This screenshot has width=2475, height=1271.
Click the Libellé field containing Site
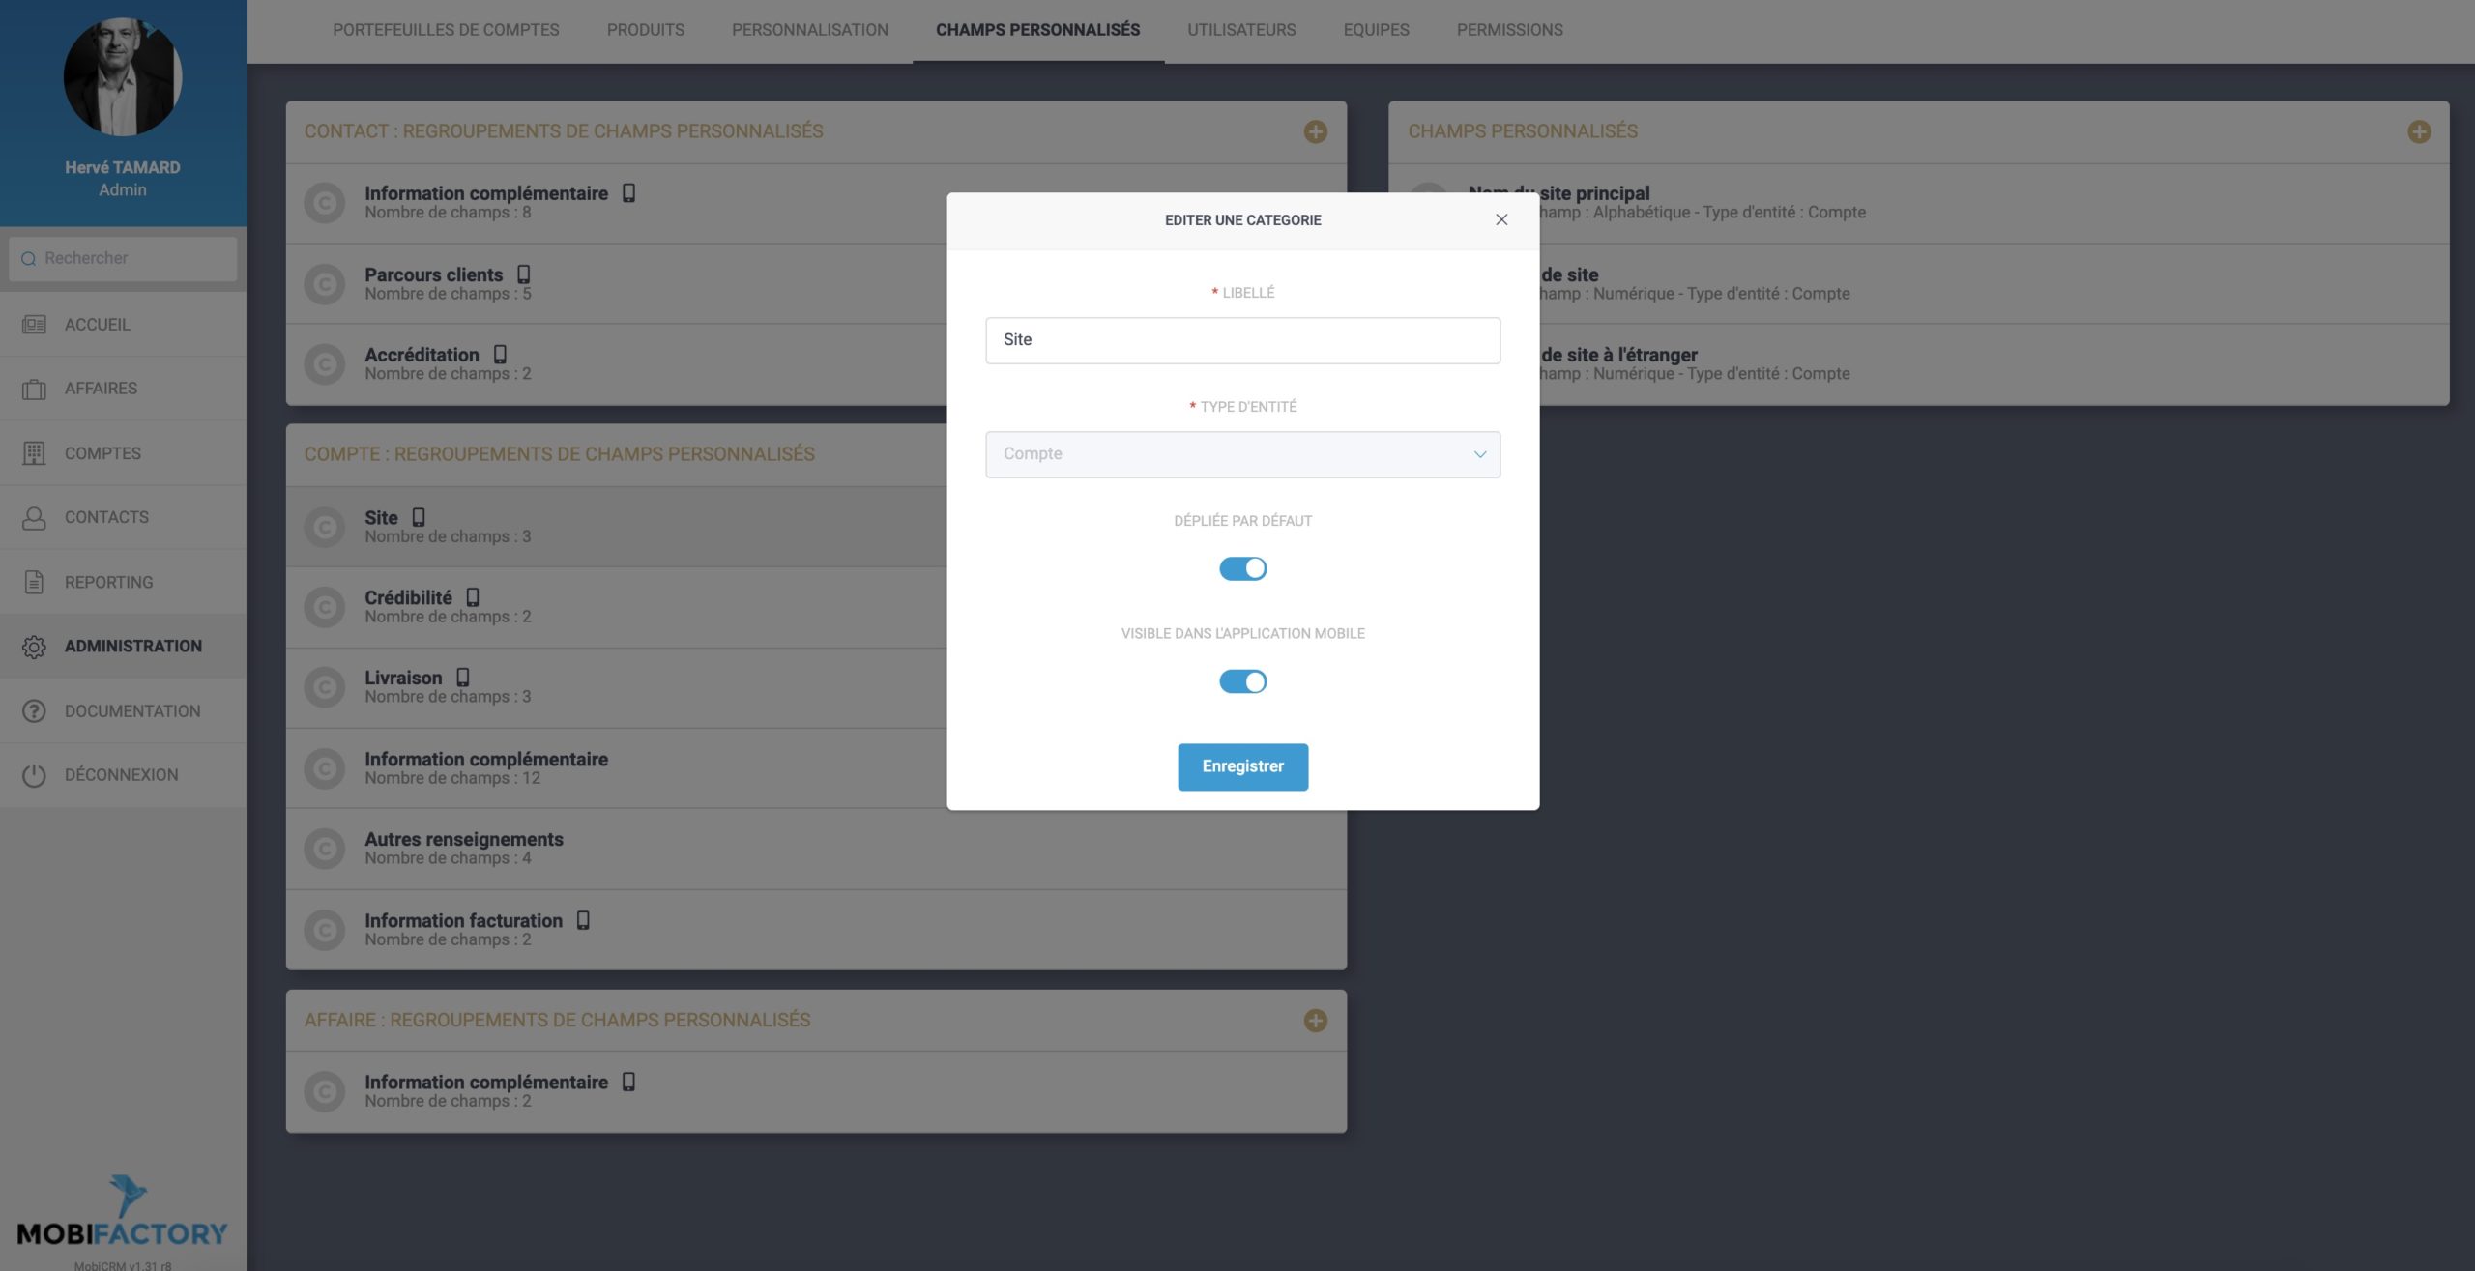click(x=1242, y=340)
